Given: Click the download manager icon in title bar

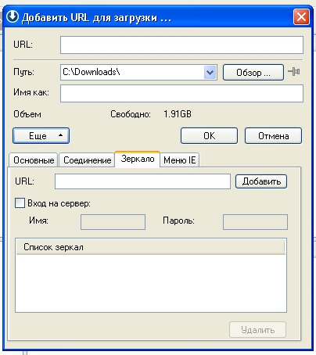Looking at the screenshot, I should coord(13,16).
